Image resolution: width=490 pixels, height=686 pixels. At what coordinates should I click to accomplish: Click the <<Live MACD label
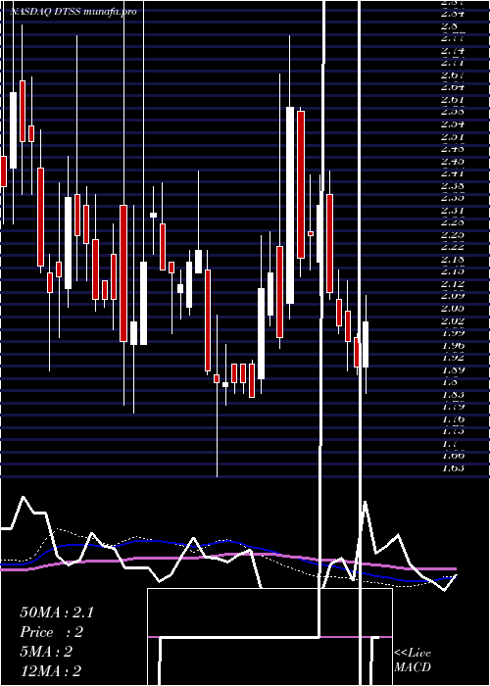point(413,660)
